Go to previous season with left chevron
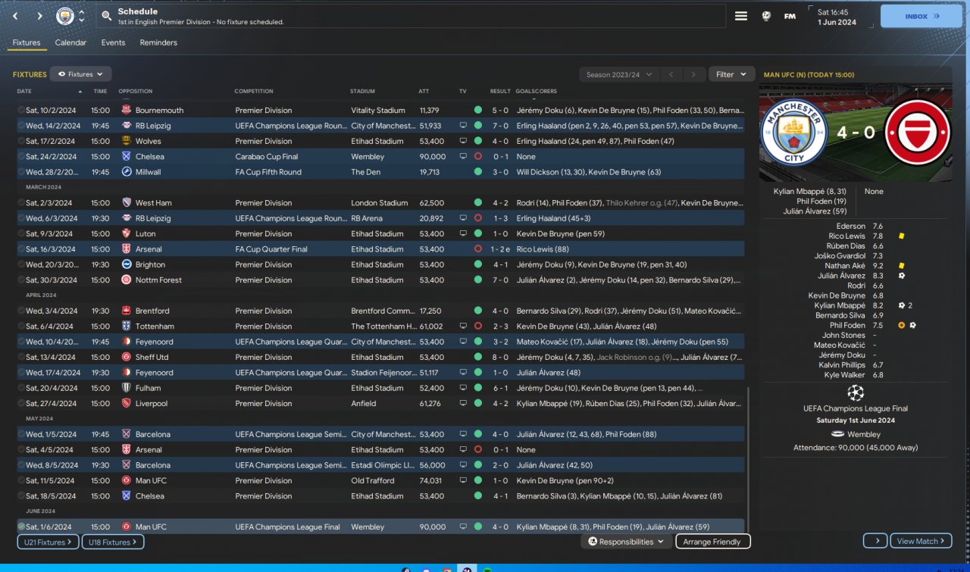The image size is (970, 572). point(671,74)
